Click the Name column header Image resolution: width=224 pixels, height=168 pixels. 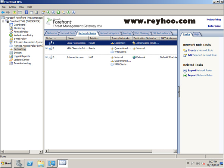77,38
